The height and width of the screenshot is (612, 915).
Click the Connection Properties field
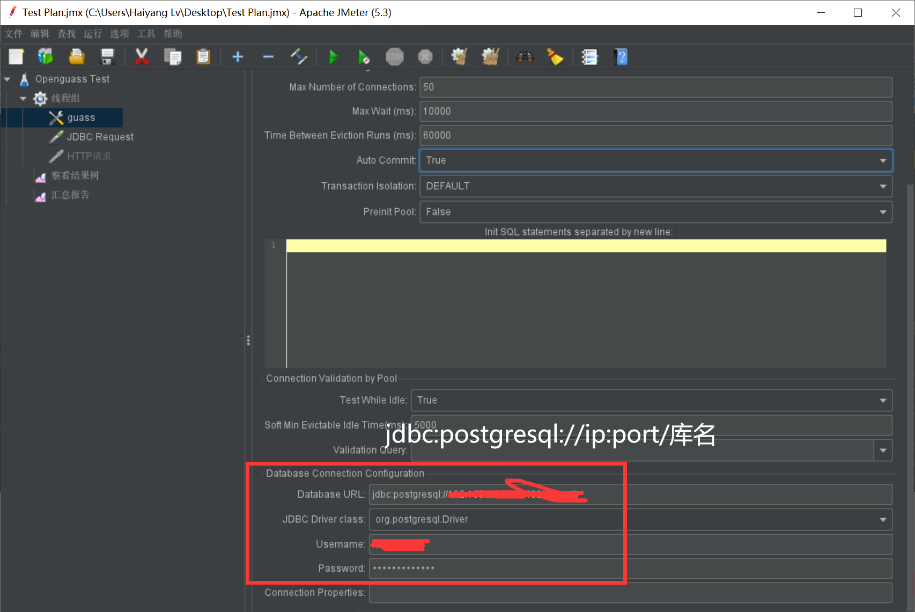coord(631,593)
